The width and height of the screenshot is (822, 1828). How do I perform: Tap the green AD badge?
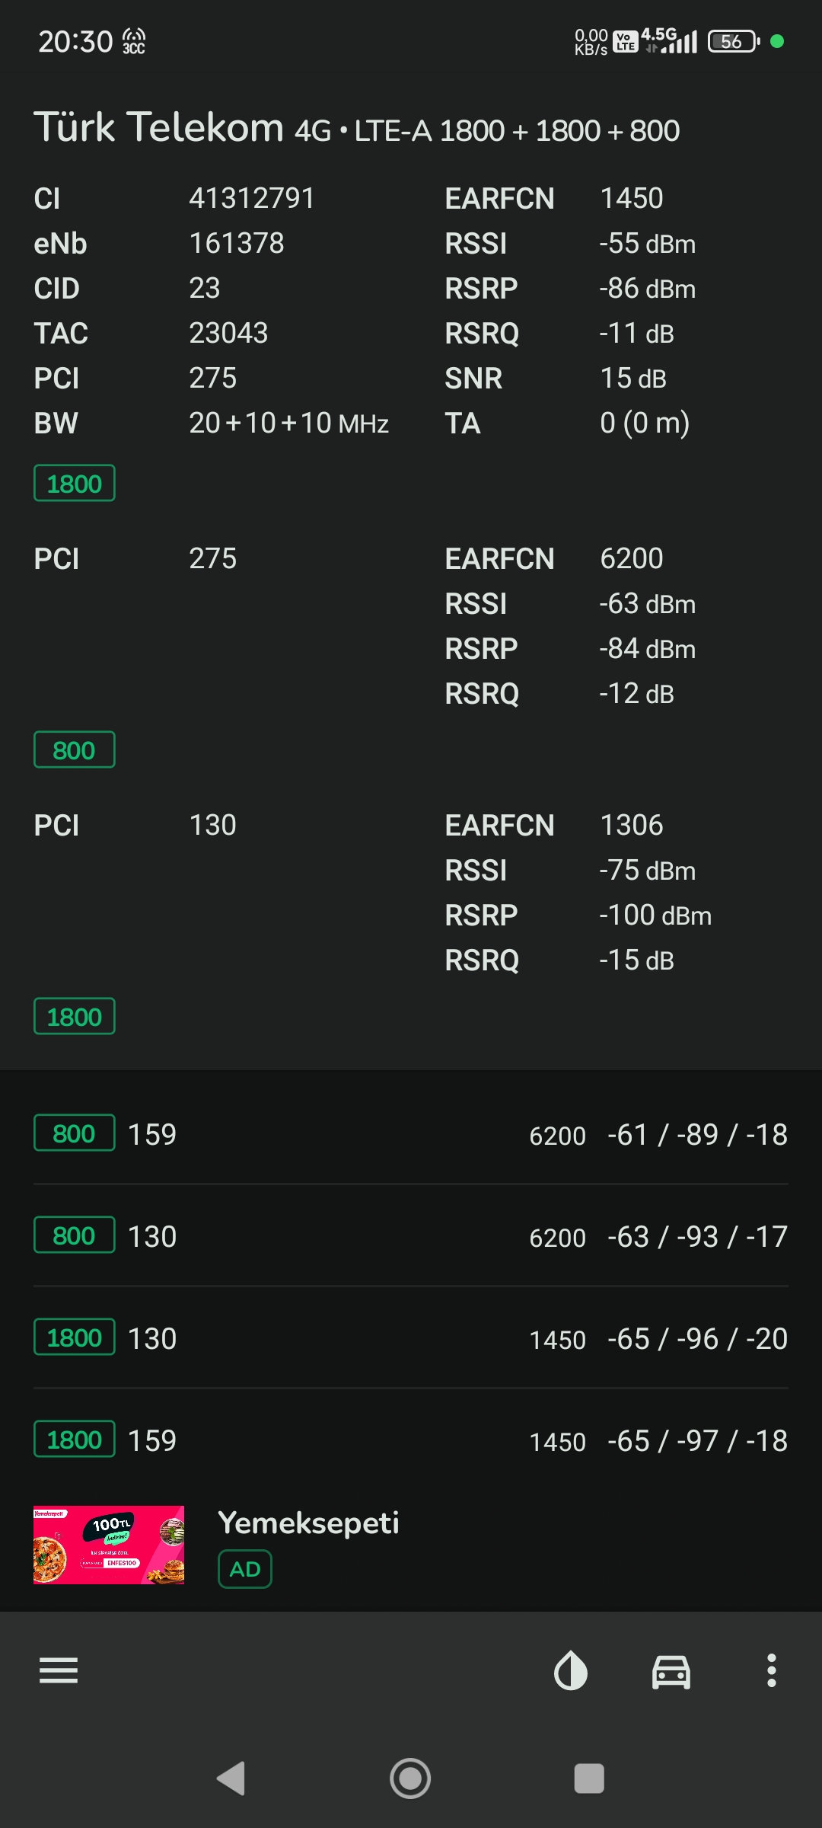point(245,1569)
